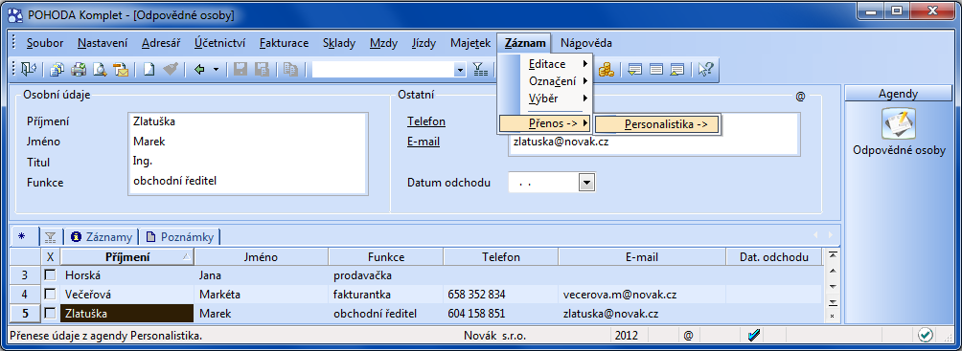Click the Funkce field with obchodní ředitel

tap(248, 181)
